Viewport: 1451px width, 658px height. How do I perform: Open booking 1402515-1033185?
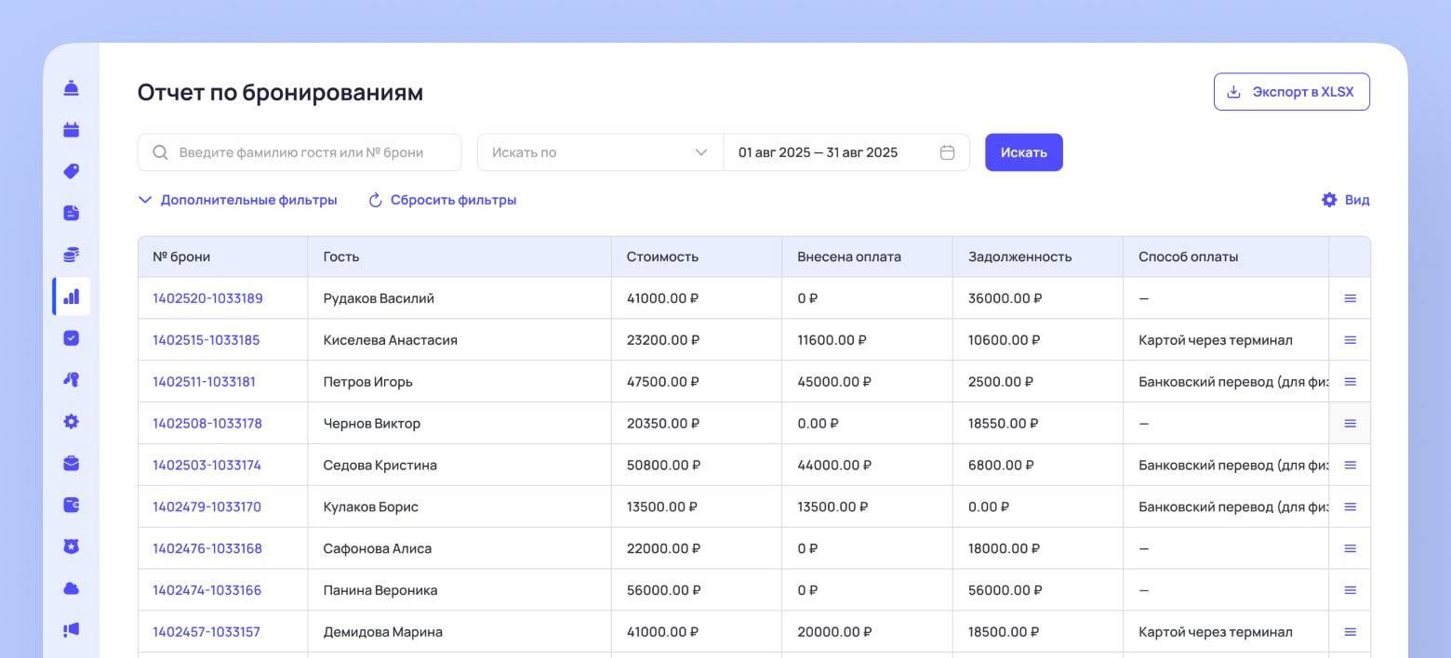point(206,340)
